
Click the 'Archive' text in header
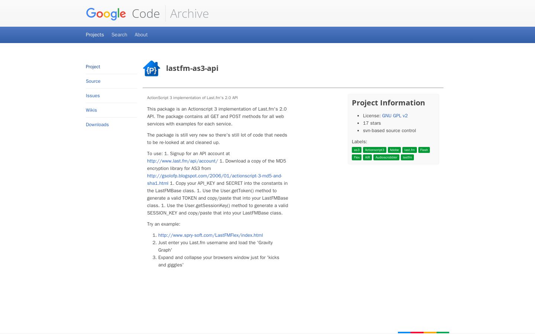click(x=189, y=14)
